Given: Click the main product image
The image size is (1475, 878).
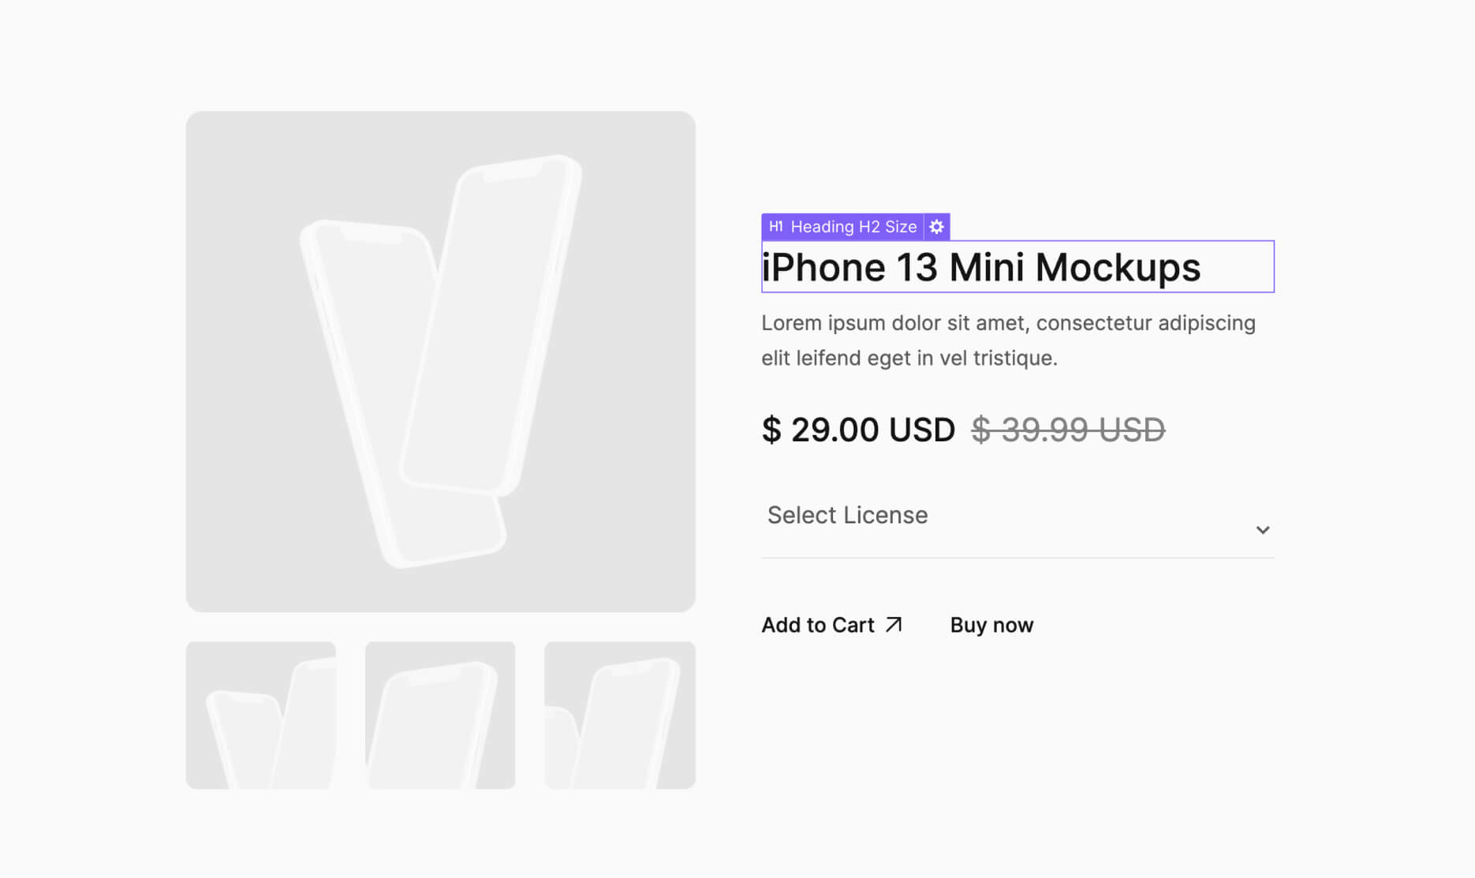Looking at the screenshot, I should pos(440,360).
